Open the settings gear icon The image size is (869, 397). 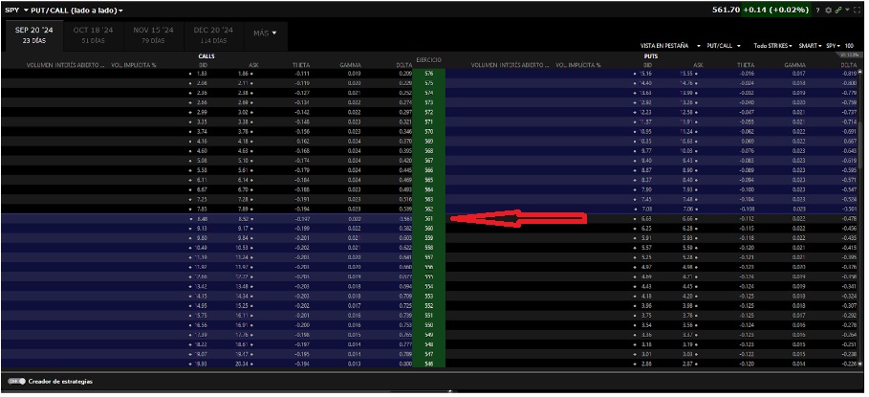827,10
